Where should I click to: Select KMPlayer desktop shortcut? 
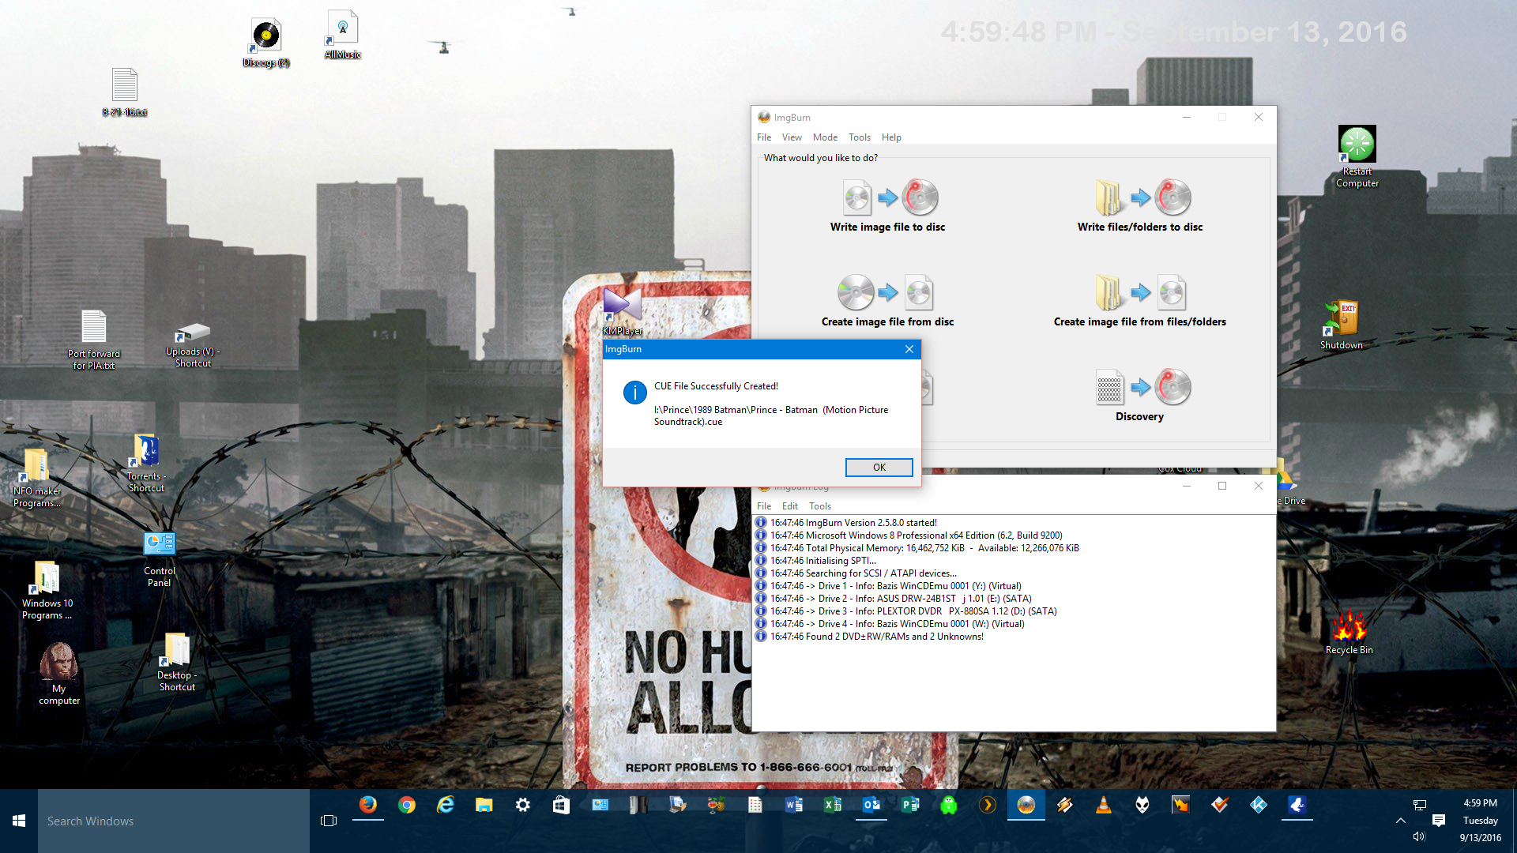[623, 311]
